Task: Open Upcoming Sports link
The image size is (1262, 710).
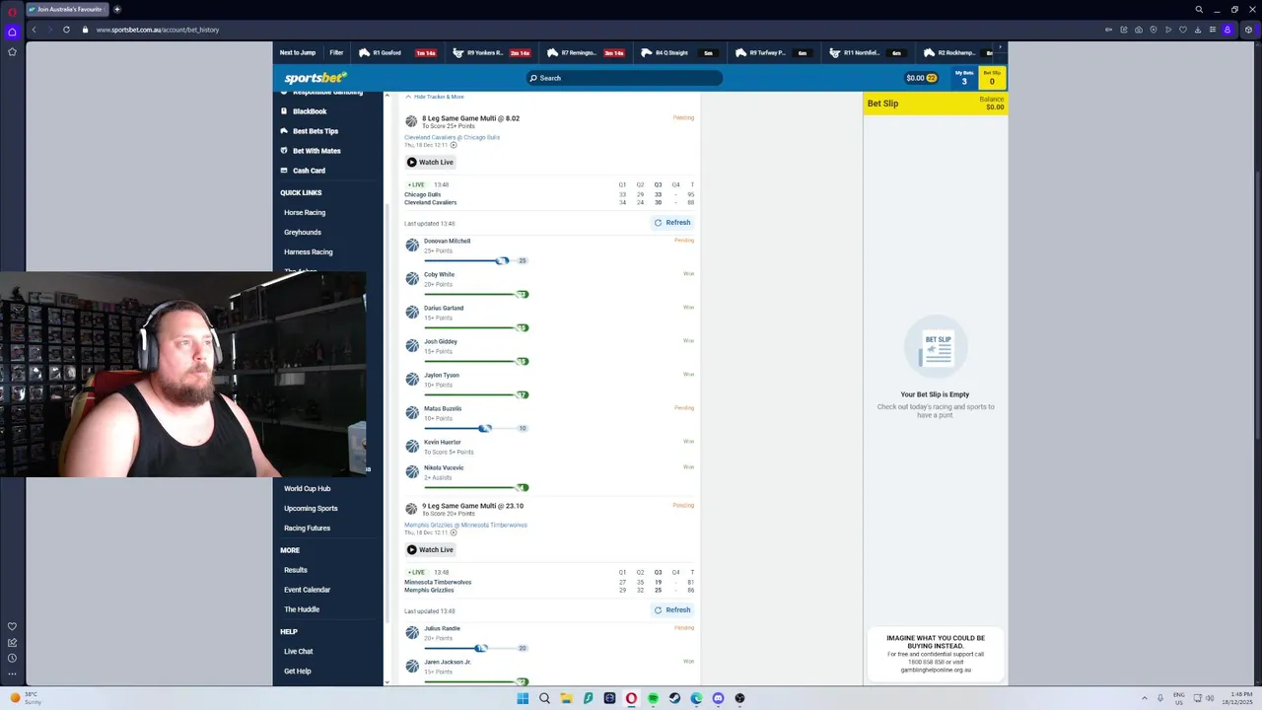Action: tap(311, 508)
